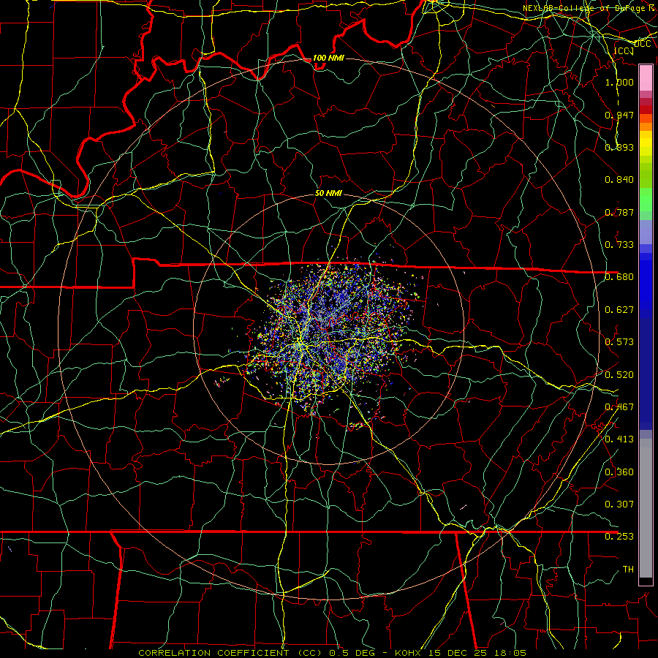Screen dimensions: 658x658
Task: Click the 0.787 legend value
Action: click(619, 212)
